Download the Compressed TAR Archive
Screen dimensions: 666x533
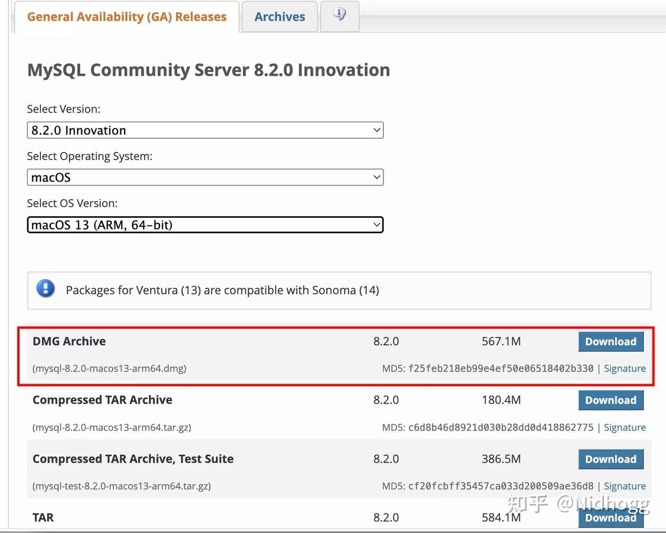pyautogui.click(x=610, y=401)
